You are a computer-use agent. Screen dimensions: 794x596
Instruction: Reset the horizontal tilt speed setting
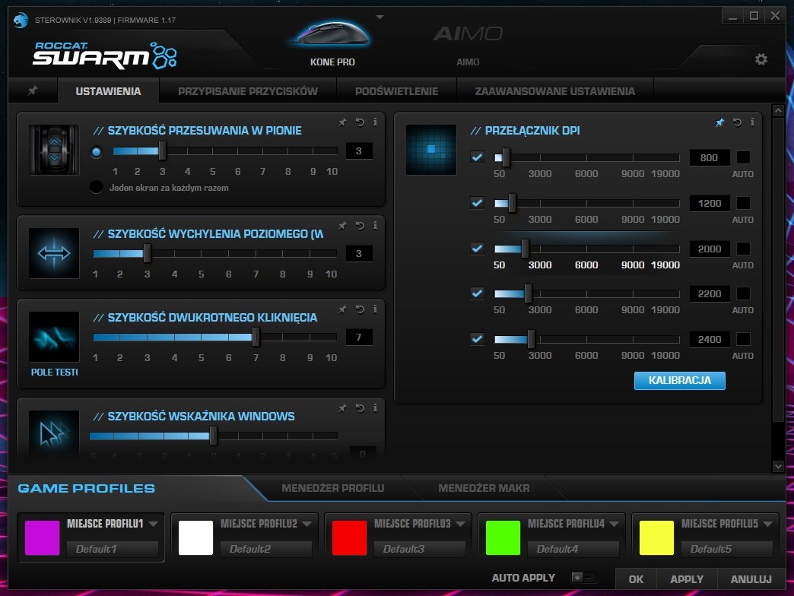[360, 226]
